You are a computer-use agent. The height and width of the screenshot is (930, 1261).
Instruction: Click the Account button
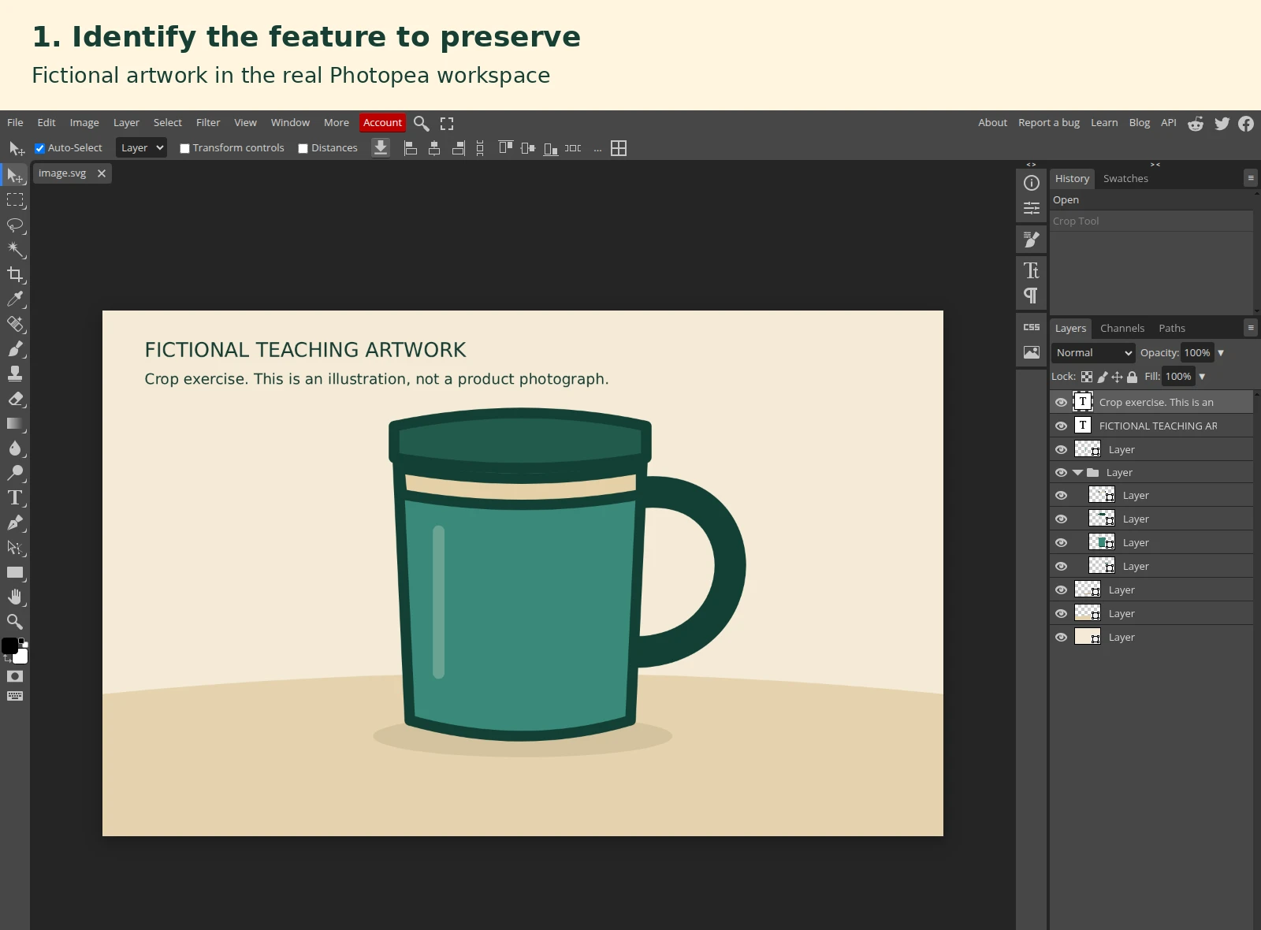pos(382,123)
